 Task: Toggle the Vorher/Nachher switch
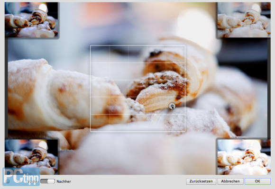48,181
